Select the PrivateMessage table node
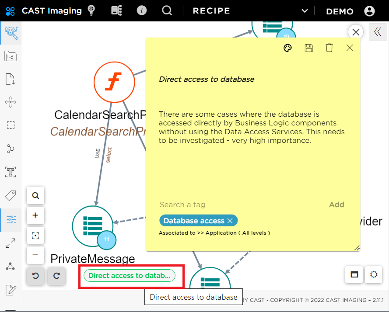Viewport: 389px width, 312px height. [93, 226]
